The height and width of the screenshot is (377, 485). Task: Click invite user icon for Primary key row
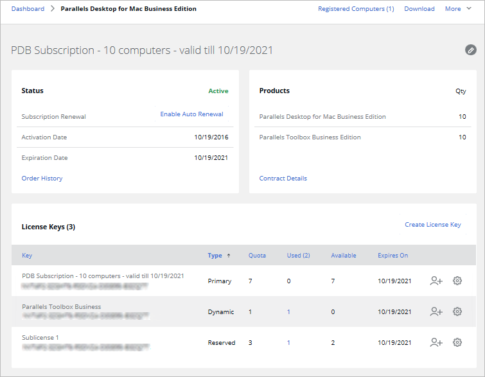tap(436, 281)
